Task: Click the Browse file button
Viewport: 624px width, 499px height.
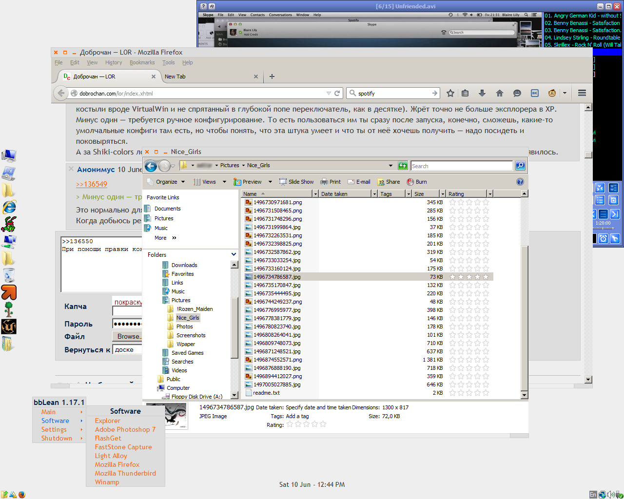Action: pyautogui.click(x=129, y=336)
